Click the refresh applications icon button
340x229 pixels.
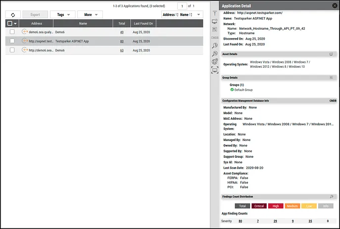pos(13,15)
